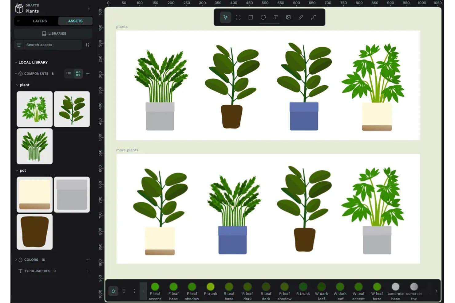Image resolution: width=455 pixels, height=303 pixels.
Task: Switch to the Assets tab
Action: pos(75,21)
